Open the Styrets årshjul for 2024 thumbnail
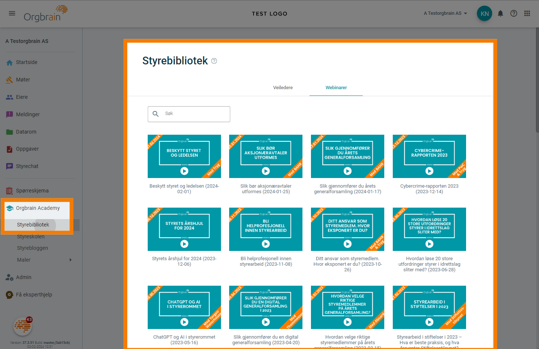Viewport: 539px width, 349px height. (184, 229)
